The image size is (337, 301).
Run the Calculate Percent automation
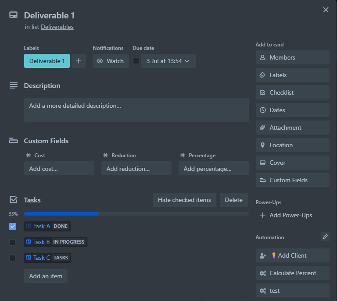coord(292,273)
